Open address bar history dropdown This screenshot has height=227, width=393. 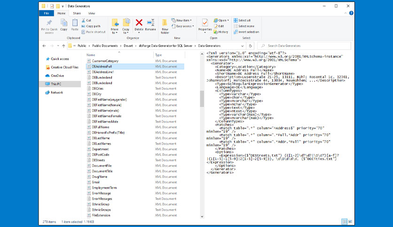243,46
